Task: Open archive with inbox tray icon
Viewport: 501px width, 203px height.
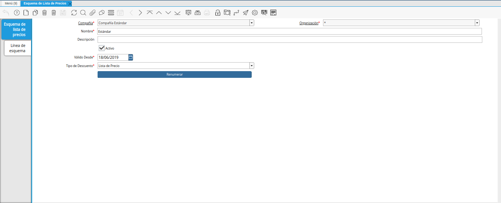Action: [198, 13]
